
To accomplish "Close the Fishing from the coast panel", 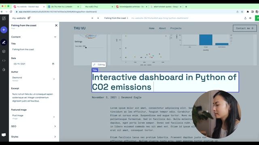I will coord(56,25).
